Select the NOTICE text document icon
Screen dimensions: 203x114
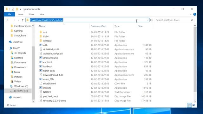coord(41,92)
